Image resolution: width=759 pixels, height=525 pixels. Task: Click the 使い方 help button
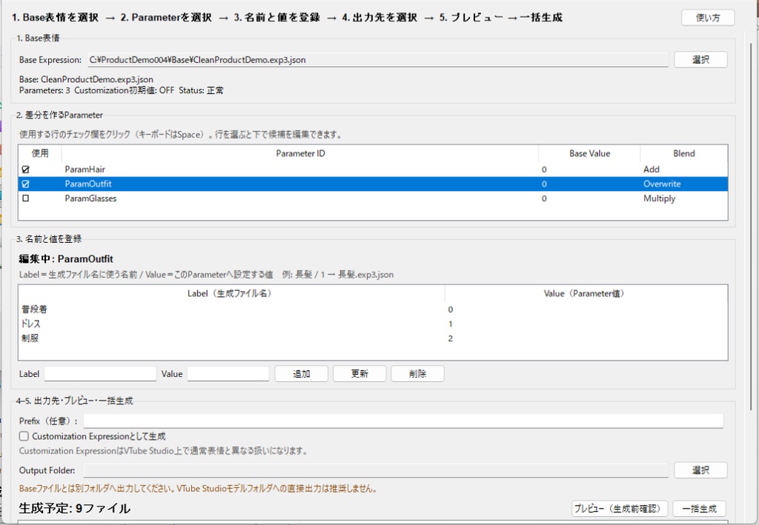click(708, 18)
